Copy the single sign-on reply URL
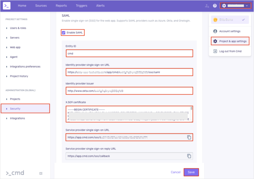Screen dimensions: 254x179 [189, 156]
